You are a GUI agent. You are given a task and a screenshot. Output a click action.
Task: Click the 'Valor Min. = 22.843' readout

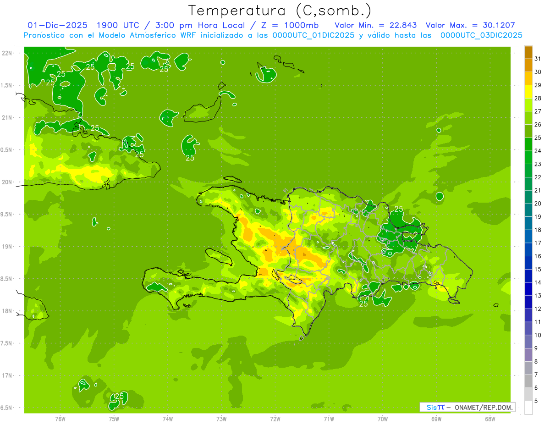[x=376, y=25]
